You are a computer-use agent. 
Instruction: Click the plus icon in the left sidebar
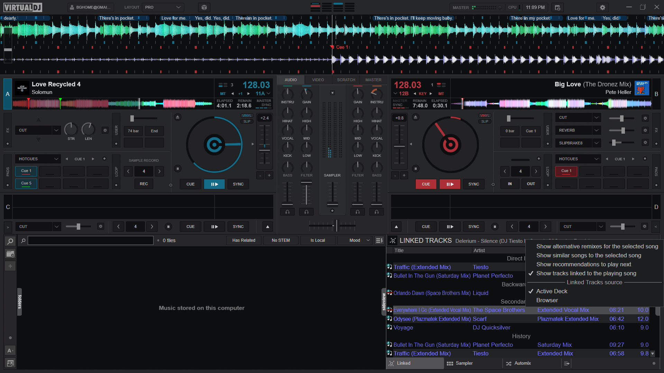point(10,266)
